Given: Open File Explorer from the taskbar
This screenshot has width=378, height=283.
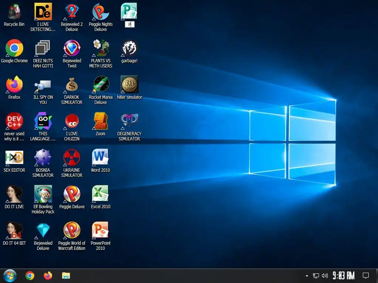Looking at the screenshot, I should [66, 276].
